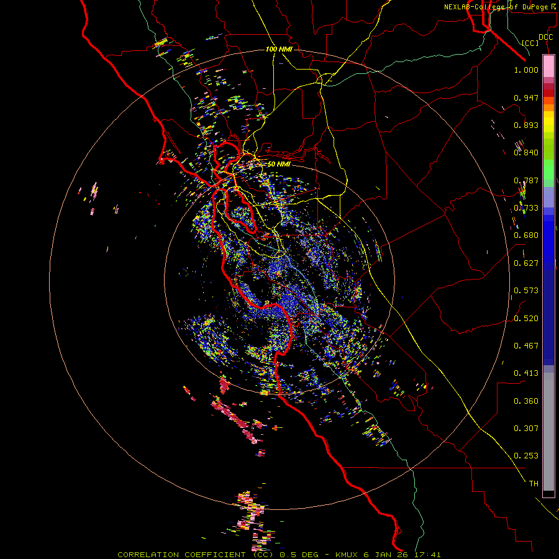559x559 pixels.
Task: Click the 0.893 scale value
Action: tap(526, 125)
